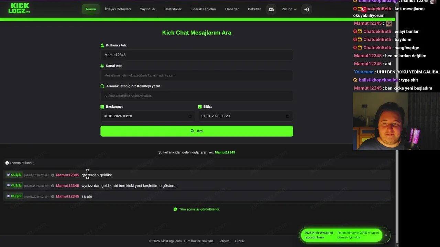Click username Mamut12345 in 'sa abi' row
Viewport: 440px width, 247px height.
pos(67,196)
